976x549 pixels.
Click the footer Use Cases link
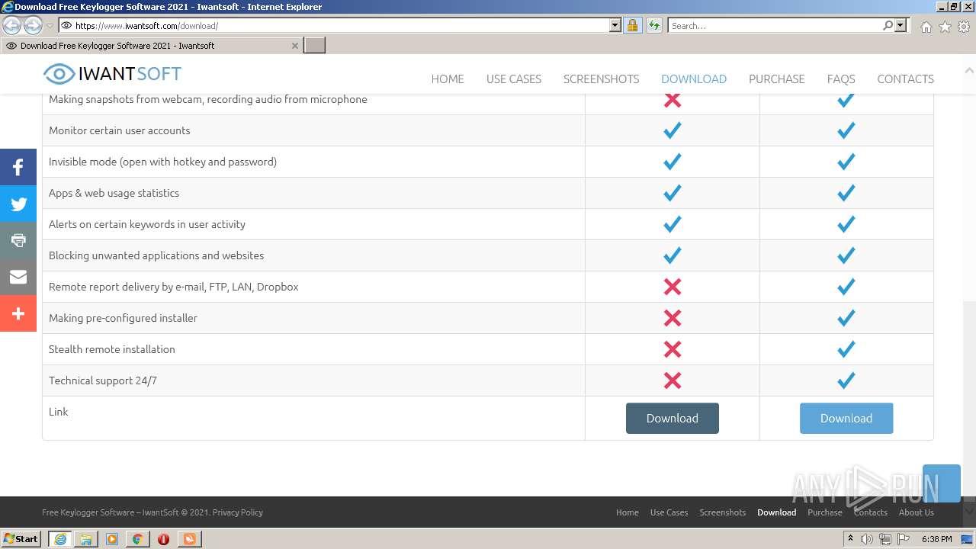point(669,512)
